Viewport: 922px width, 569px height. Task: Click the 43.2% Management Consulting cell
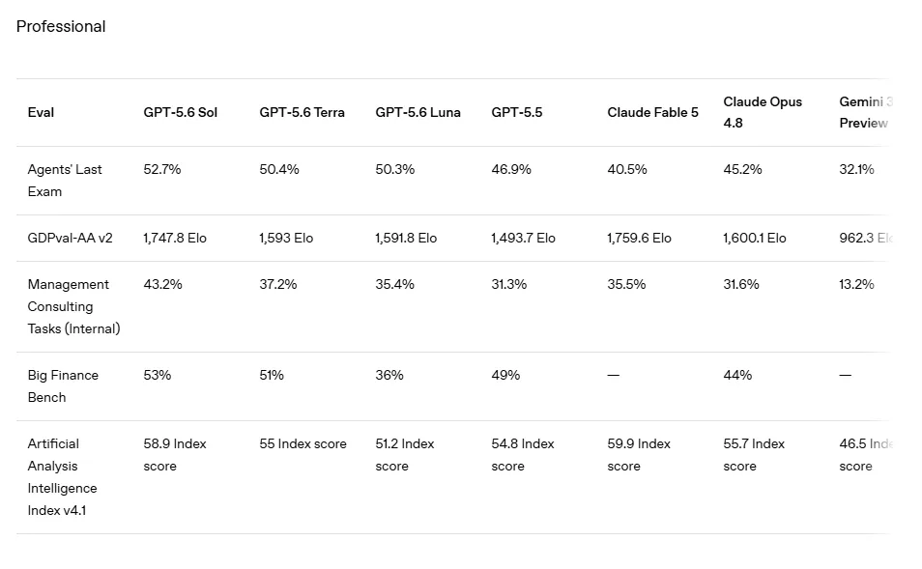(x=163, y=284)
